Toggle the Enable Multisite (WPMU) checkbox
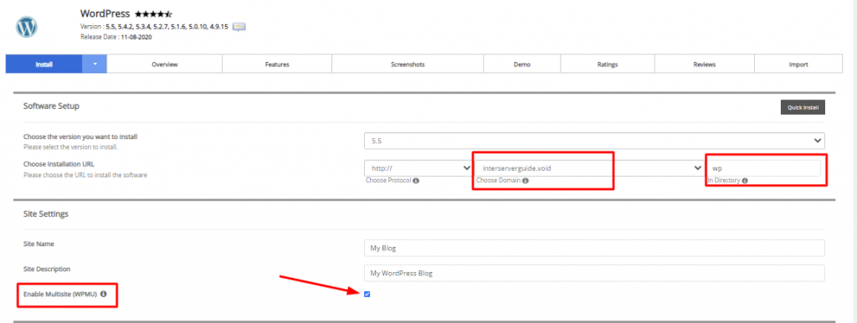This screenshot has height=323, width=857. pos(367,294)
